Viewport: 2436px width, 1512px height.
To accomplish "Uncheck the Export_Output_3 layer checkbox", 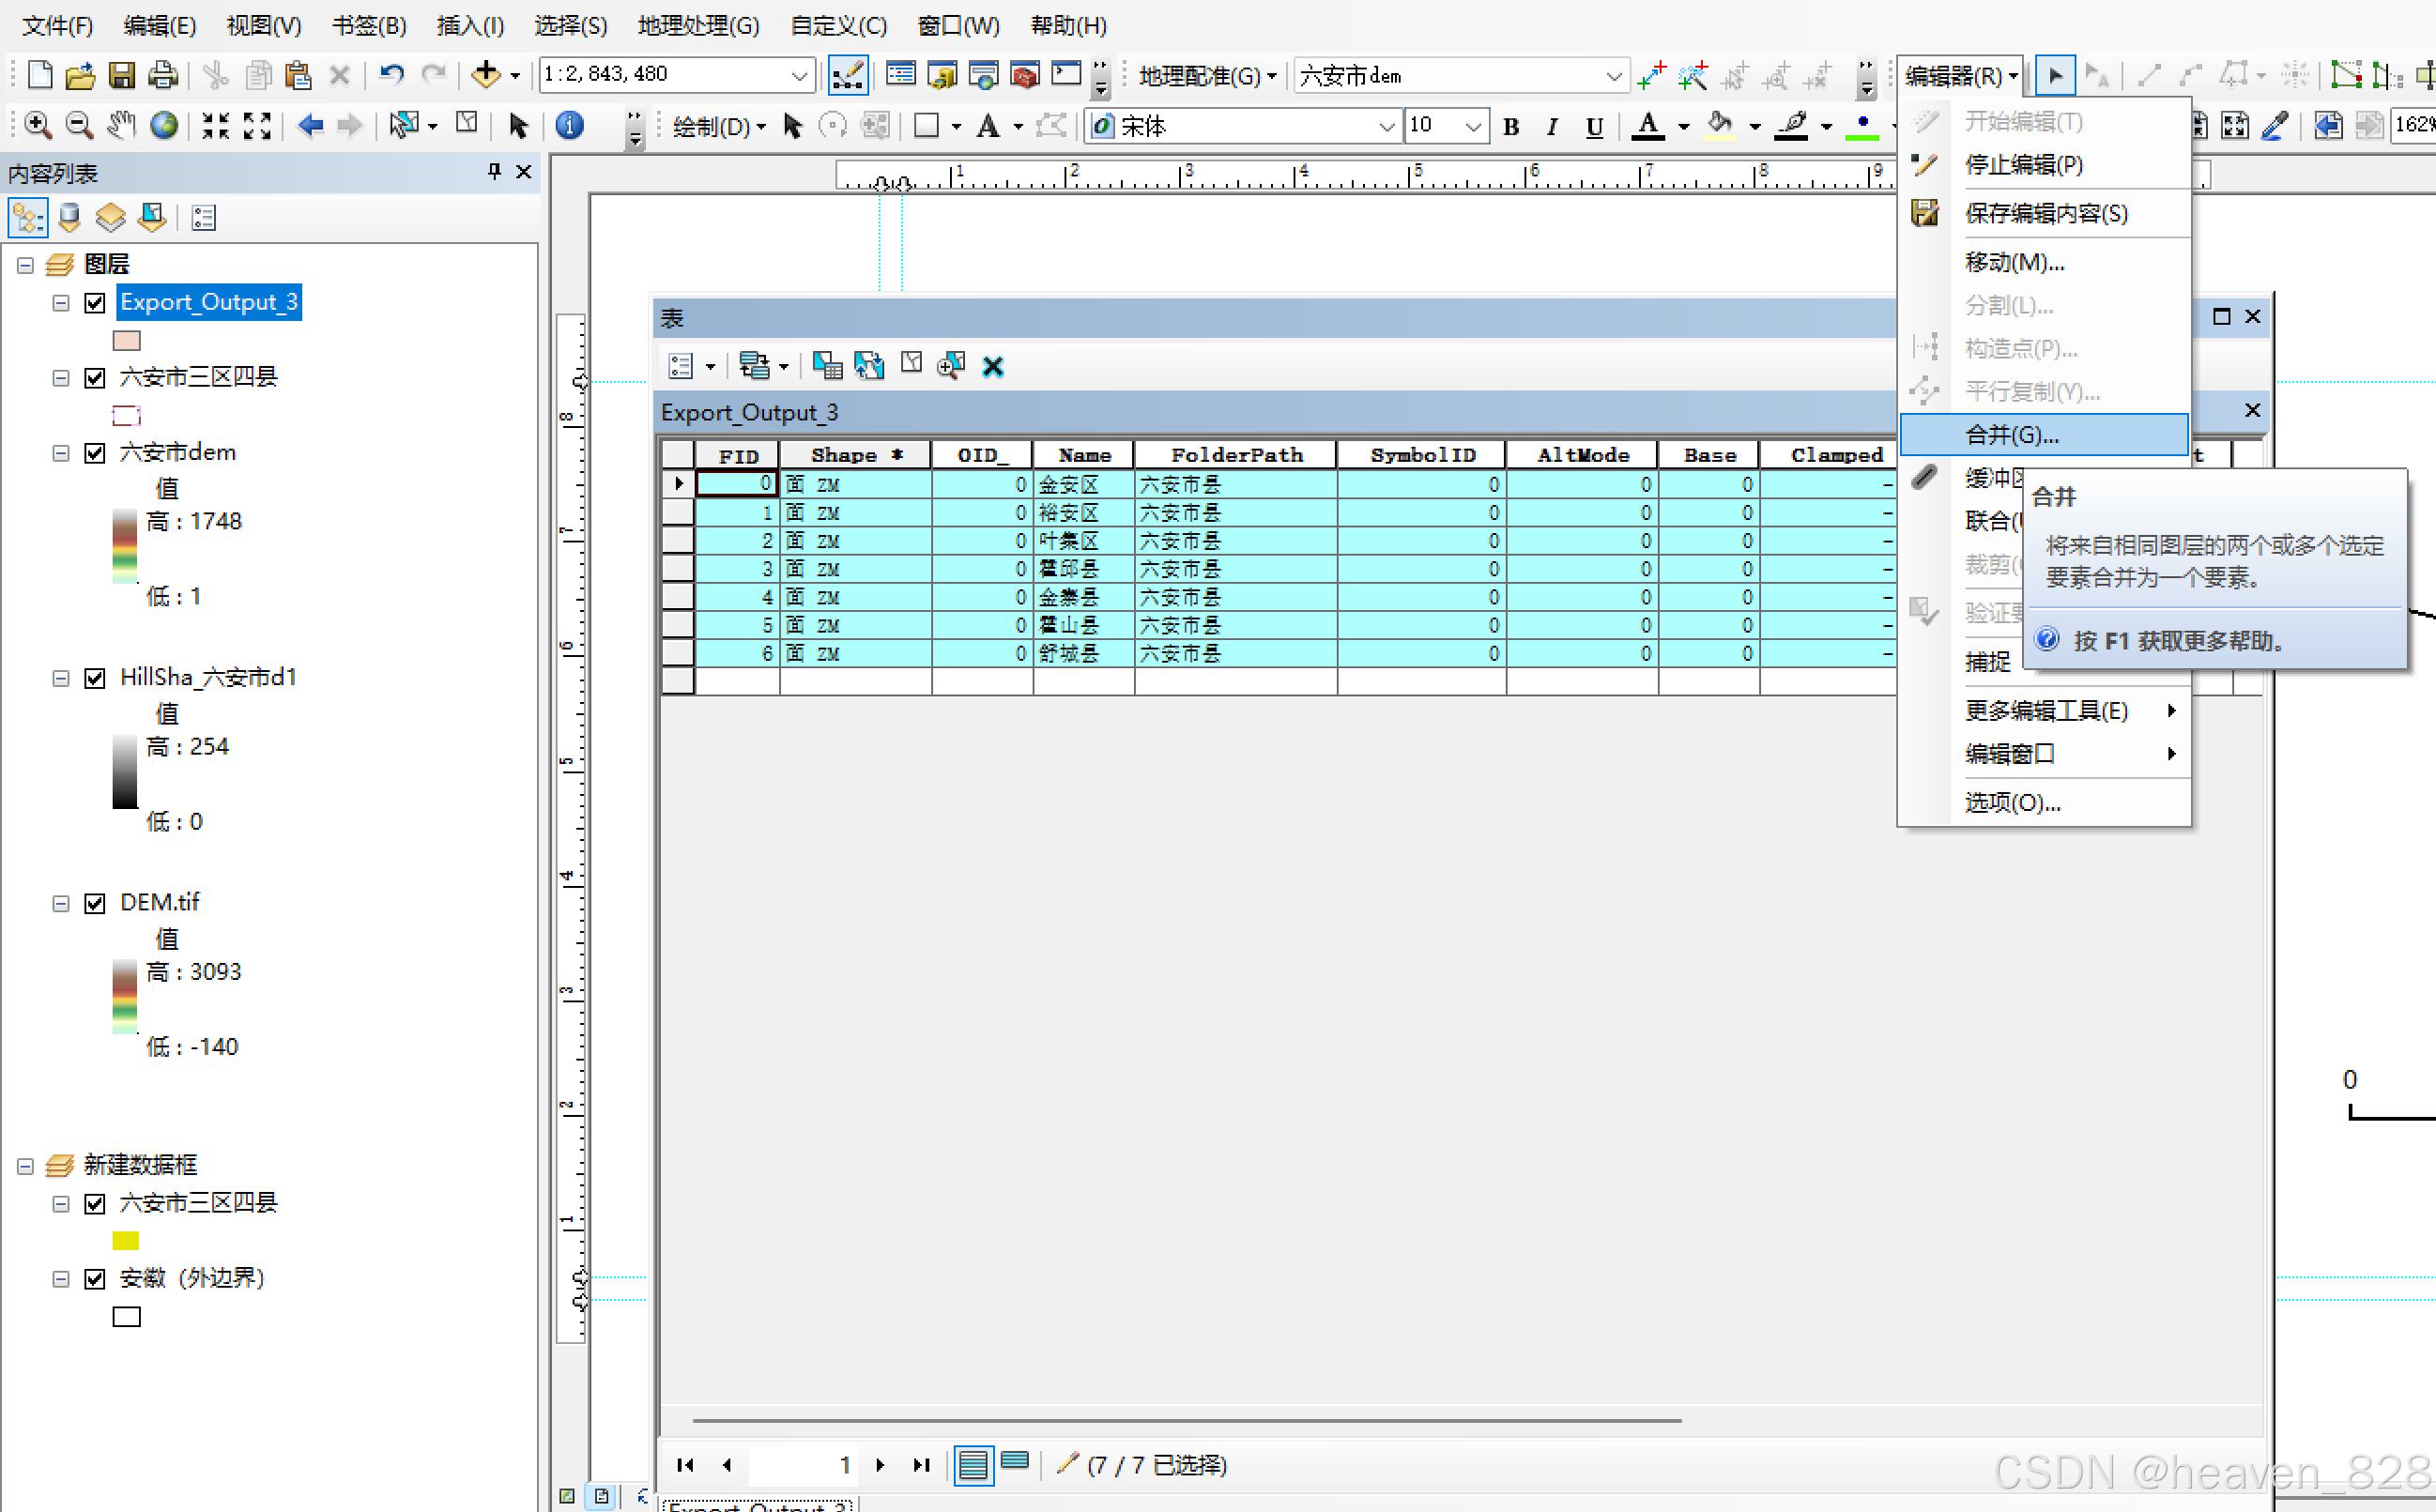I will point(95,303).
